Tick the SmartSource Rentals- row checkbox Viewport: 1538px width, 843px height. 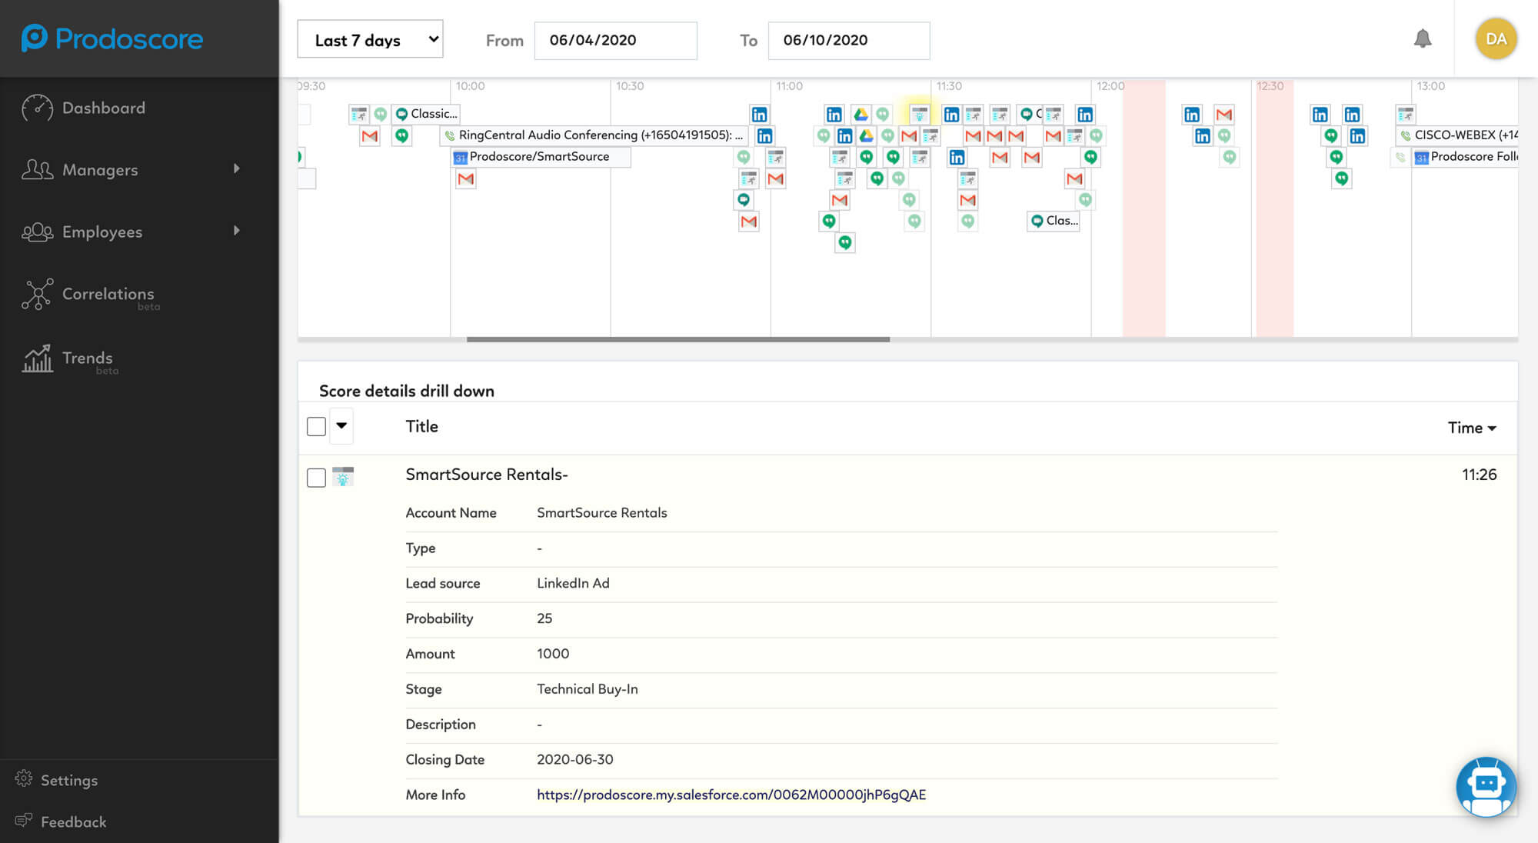316,478
